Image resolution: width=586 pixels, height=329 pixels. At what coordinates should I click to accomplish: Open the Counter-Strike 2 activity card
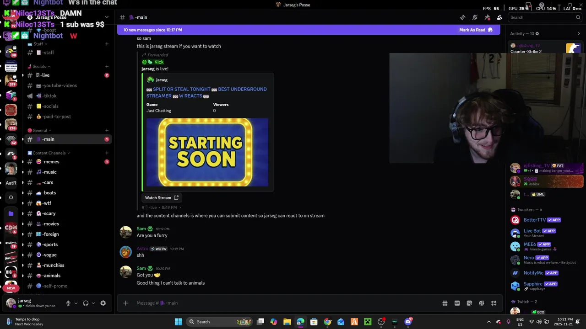pyautogui.click(x=545, y=48)
